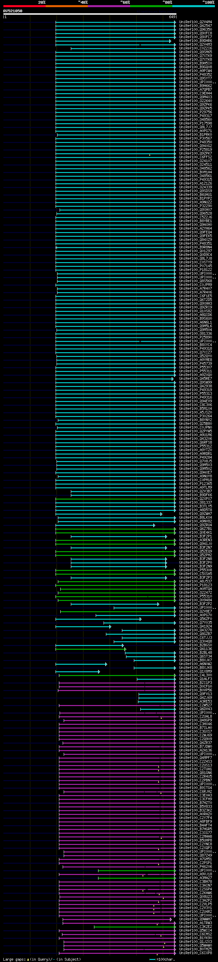218x962 pixels.
Task: Select the UniRef100_Q9SYT7 label
Action: point(196,78)
